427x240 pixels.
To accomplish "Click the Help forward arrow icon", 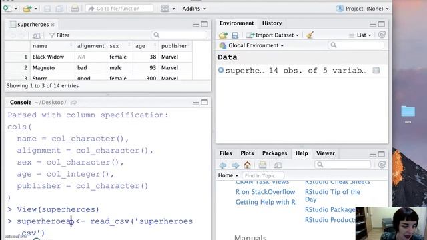I will [236, 165].
